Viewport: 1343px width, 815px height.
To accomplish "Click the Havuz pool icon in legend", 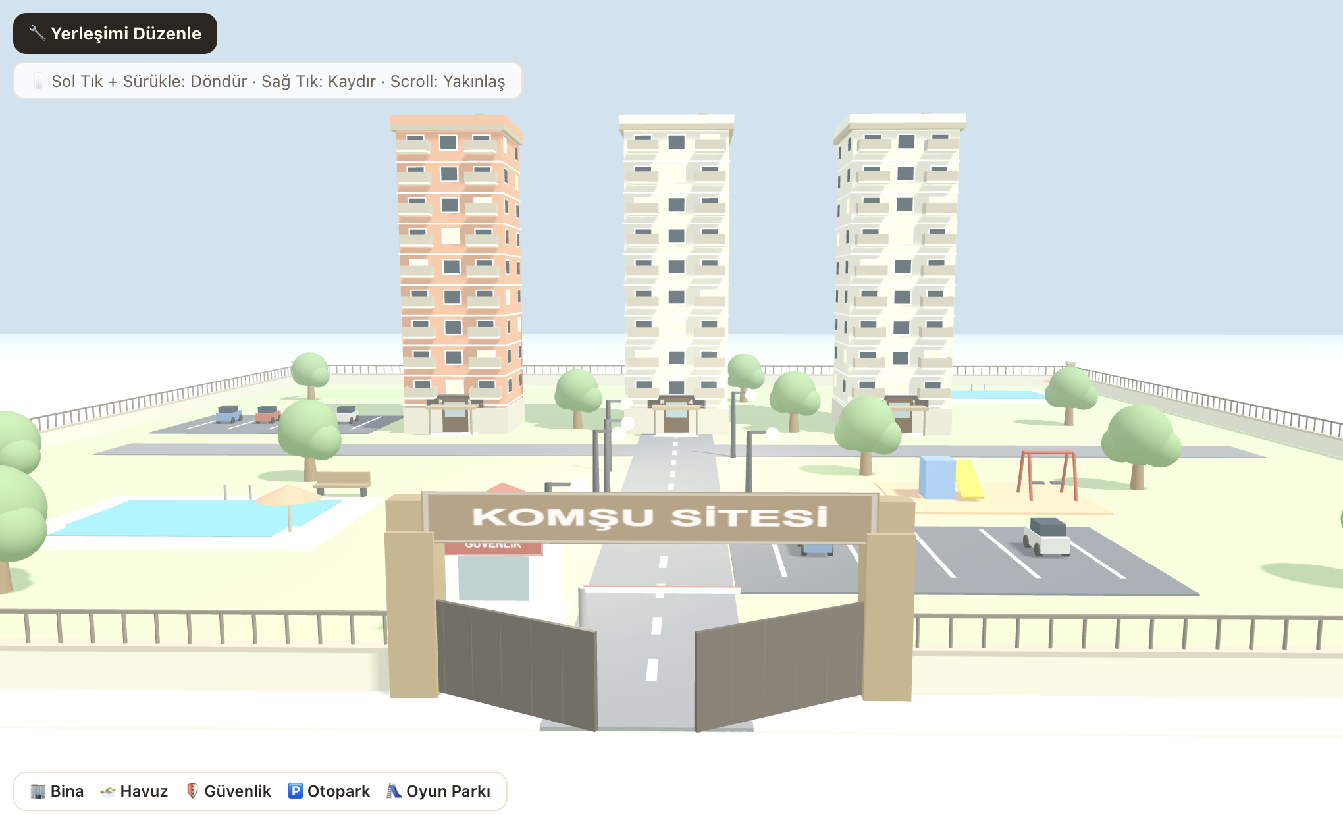I will click(108, 791).
